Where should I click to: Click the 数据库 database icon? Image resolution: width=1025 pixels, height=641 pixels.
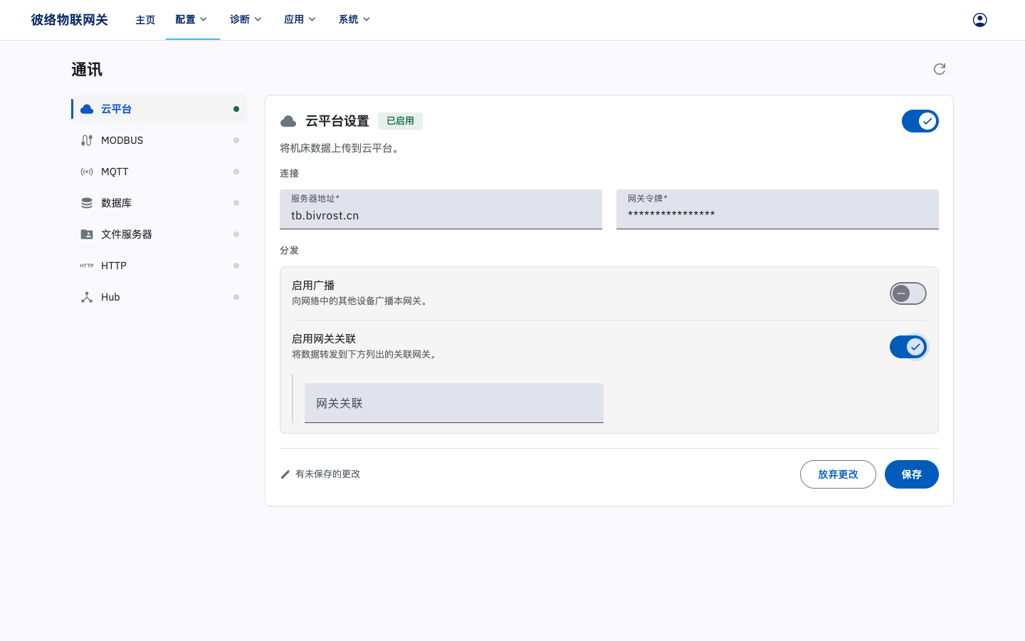tap(87, 203)
